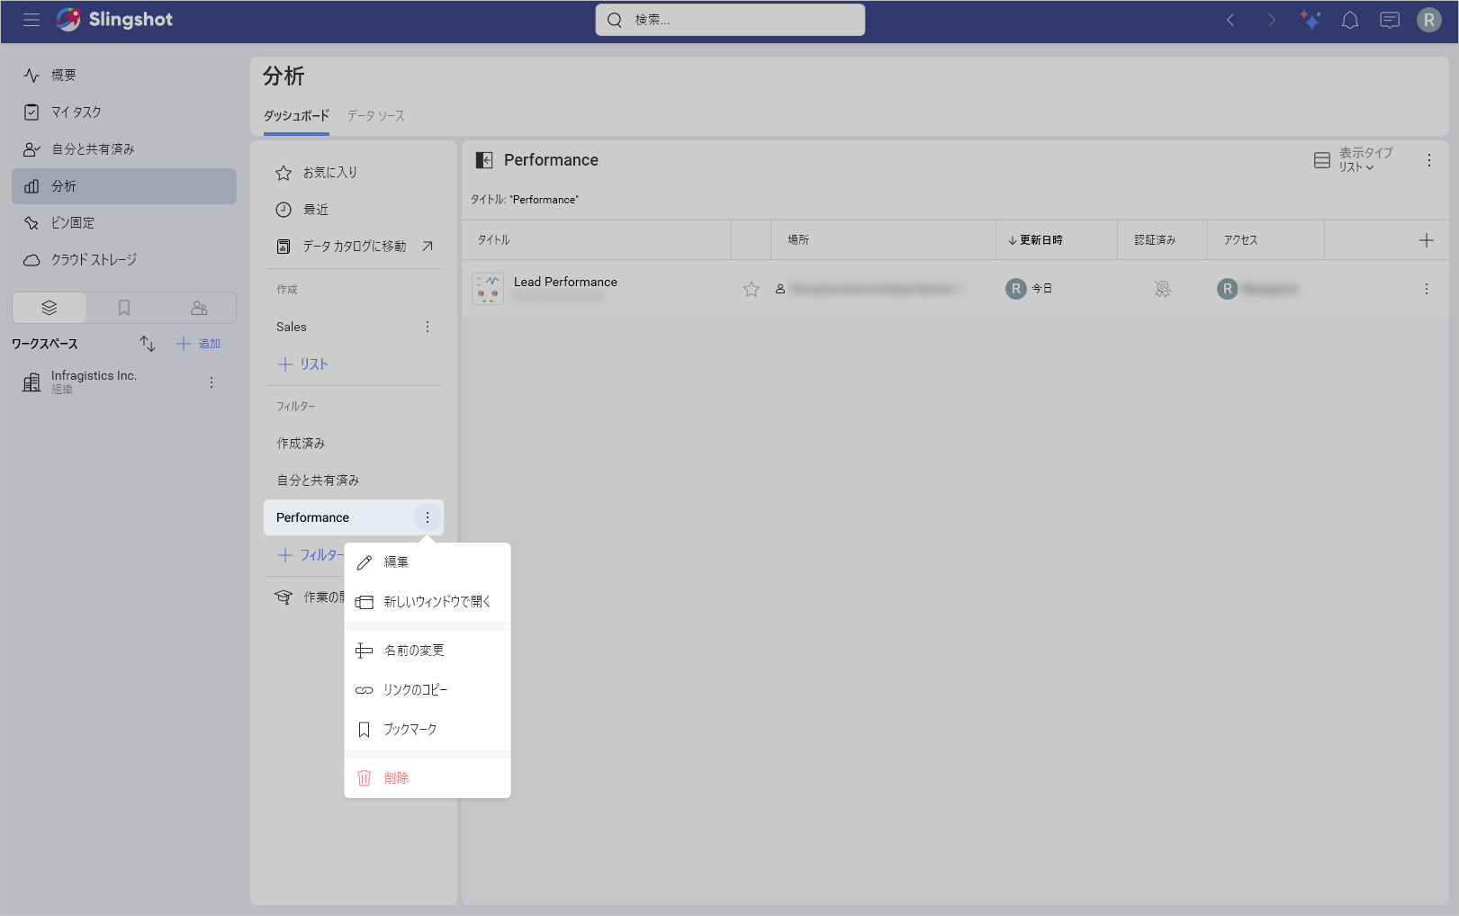Open the hamburger main menu
The image size is (1459, 916).
coord(32,20)
